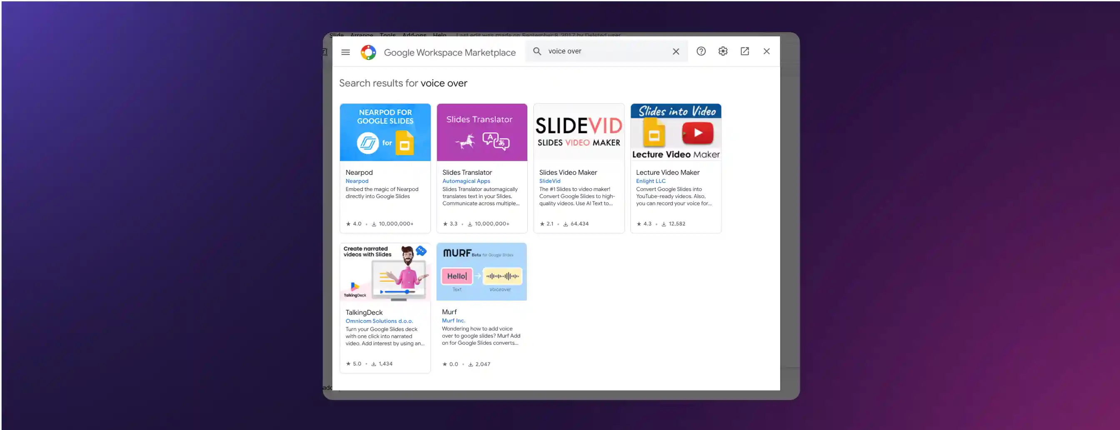Open marketplace in new window icon
This screenshot has width=1120, height=430.
point(744,51)
